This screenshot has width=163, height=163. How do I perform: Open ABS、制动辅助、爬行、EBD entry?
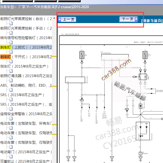coord(26,85)
